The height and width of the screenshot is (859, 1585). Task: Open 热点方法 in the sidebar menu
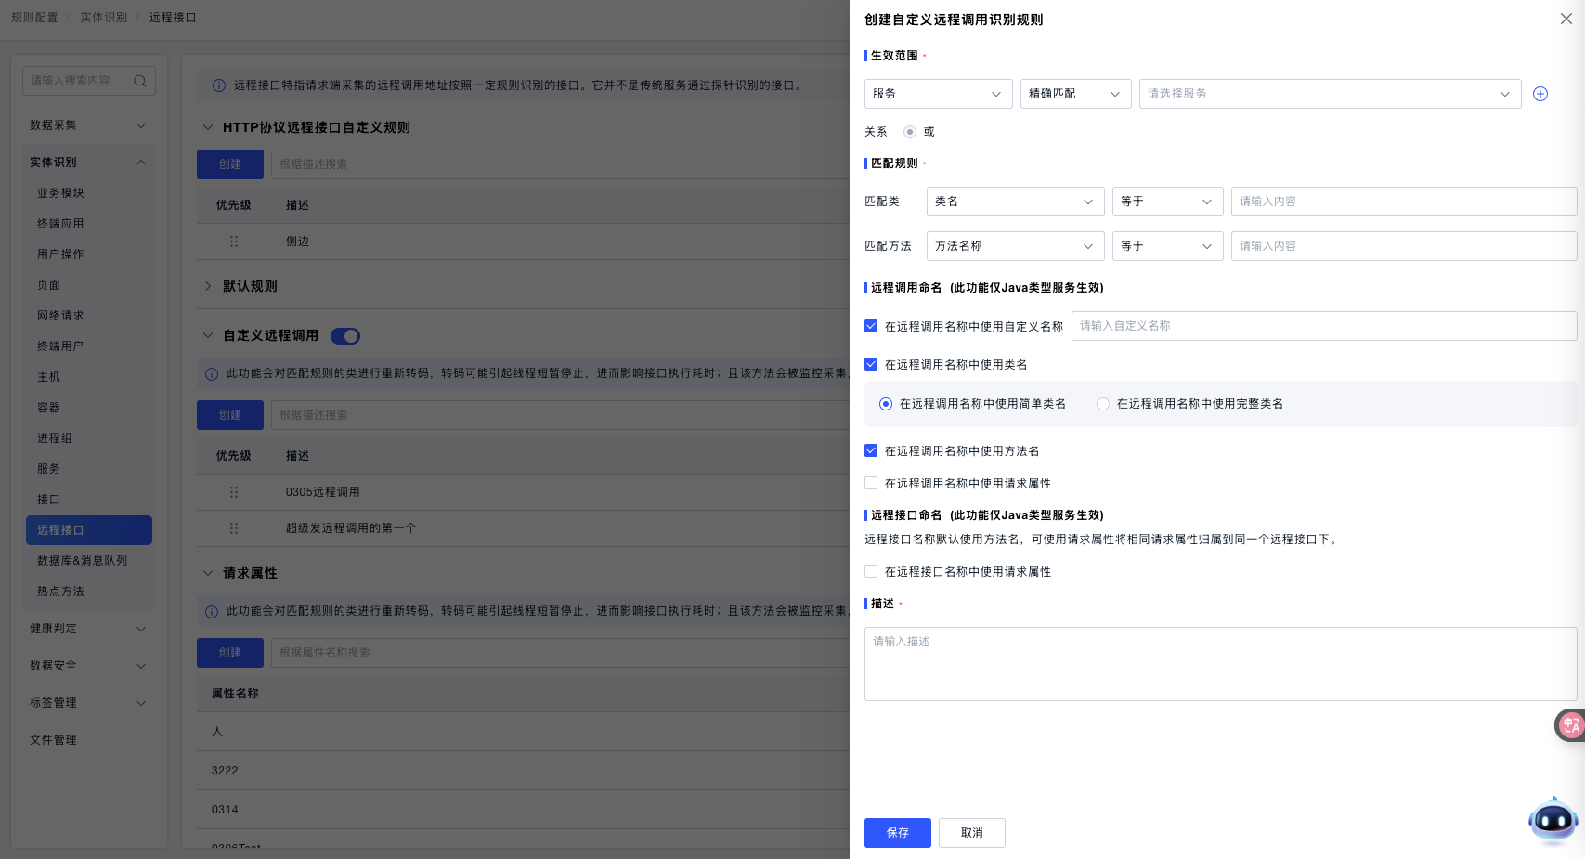coord(60,592)
